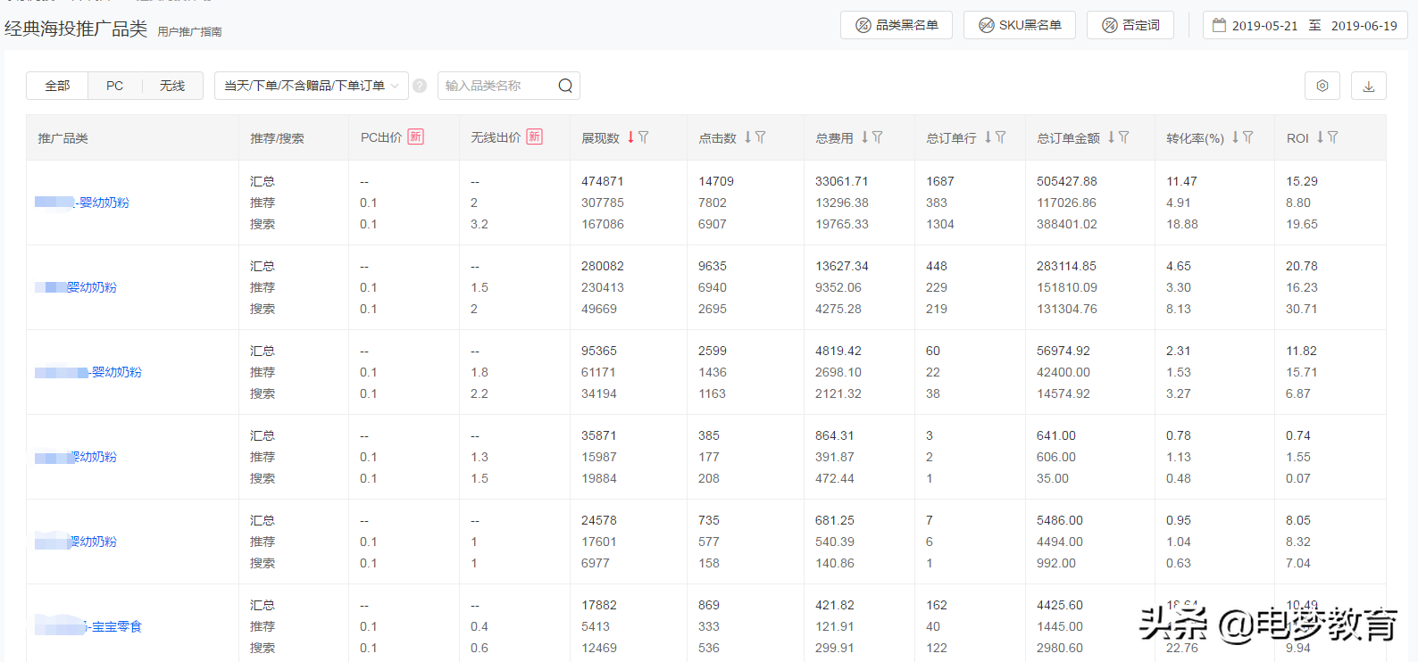This screenshot has width=1418, height=662.
Task: Focus the 输入品类名称 search field
Action: pyautogui.click(x=496, y=86)
